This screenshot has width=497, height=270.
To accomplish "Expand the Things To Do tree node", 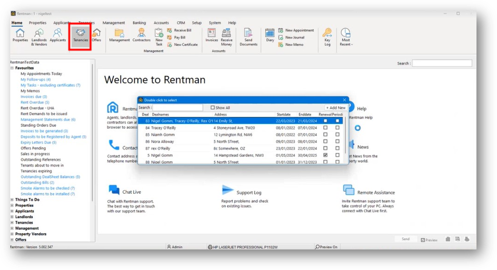I will 12,200.
